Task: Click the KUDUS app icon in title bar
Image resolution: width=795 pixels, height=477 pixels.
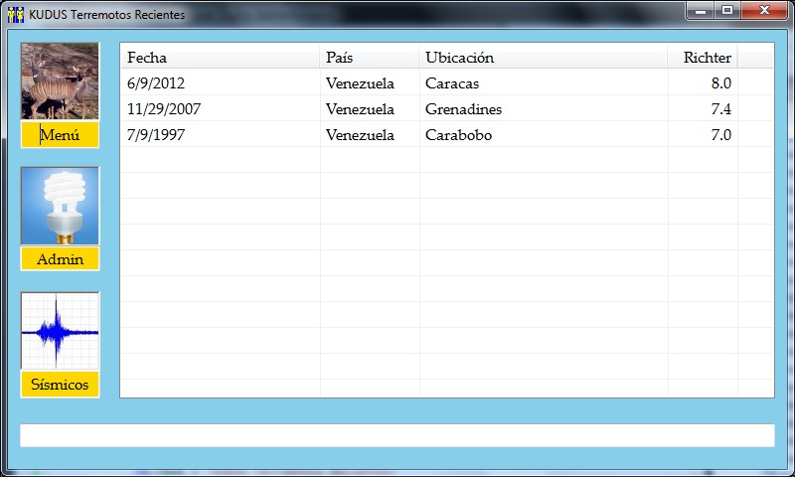Action: tap(15, 14)
